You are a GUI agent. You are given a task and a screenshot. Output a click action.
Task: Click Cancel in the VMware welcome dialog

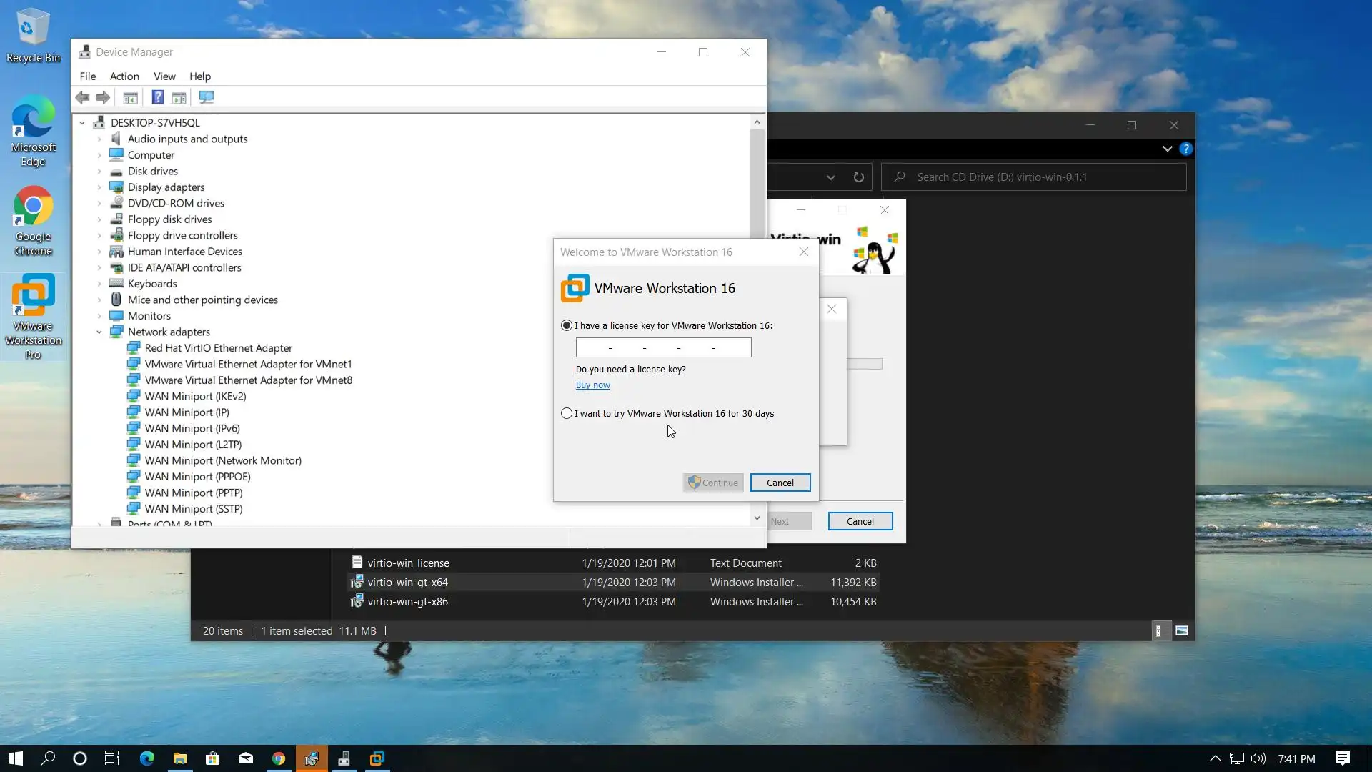tap(780, 482)
